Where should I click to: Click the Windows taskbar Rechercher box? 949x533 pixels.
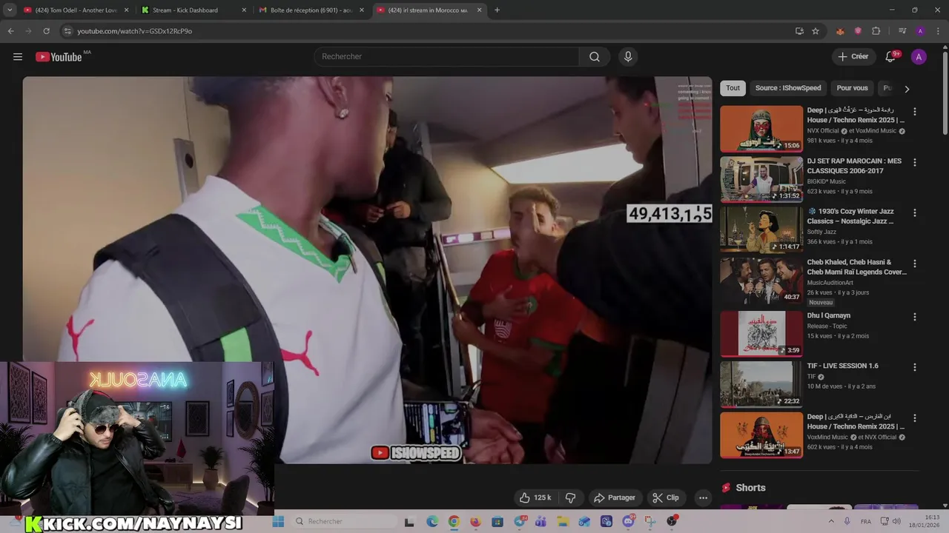pyautogui.click(x=344, y=521)
